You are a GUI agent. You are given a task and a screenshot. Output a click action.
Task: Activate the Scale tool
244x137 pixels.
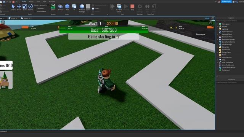point(25,7)
